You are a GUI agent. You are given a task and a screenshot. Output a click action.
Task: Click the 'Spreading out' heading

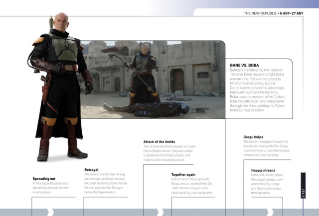tap(44, 179)
